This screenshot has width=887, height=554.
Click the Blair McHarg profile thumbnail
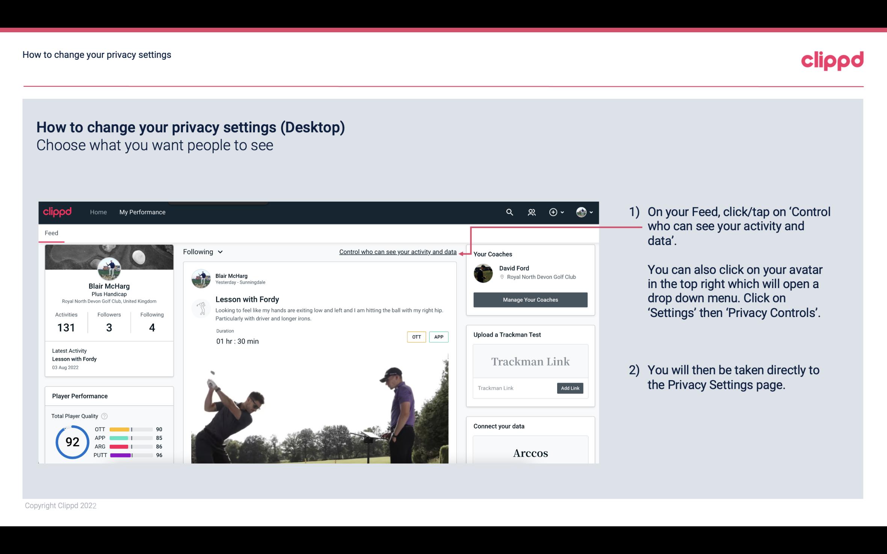(x=109, y=268)
